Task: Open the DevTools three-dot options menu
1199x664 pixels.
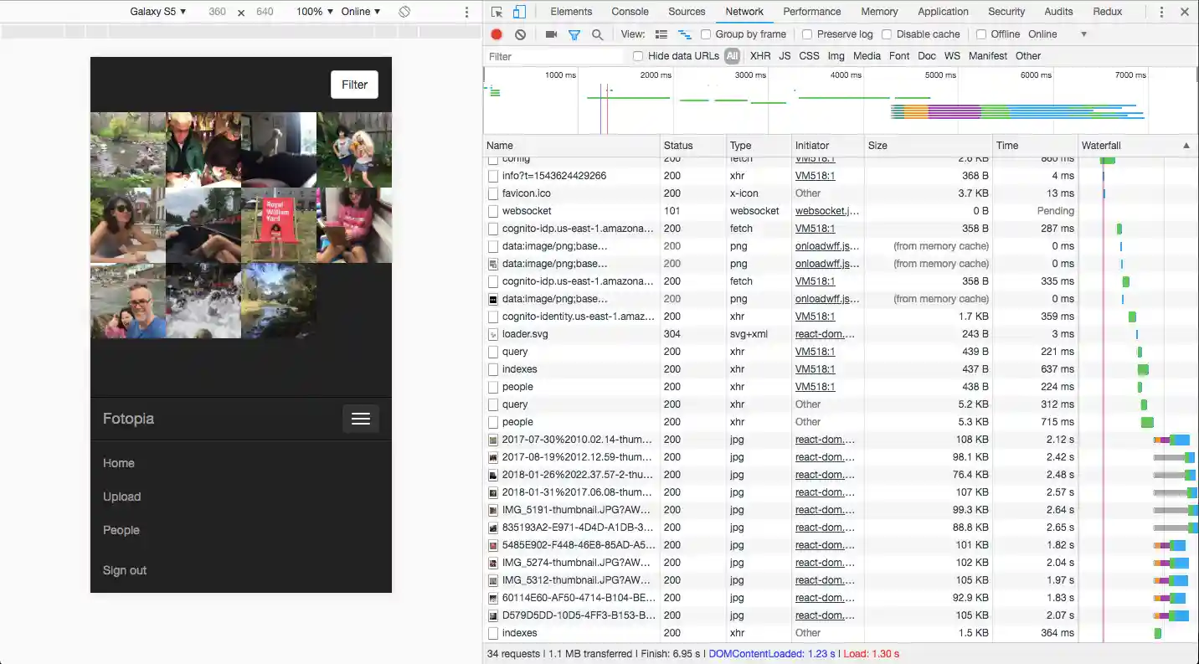Action: [1161, 11]
